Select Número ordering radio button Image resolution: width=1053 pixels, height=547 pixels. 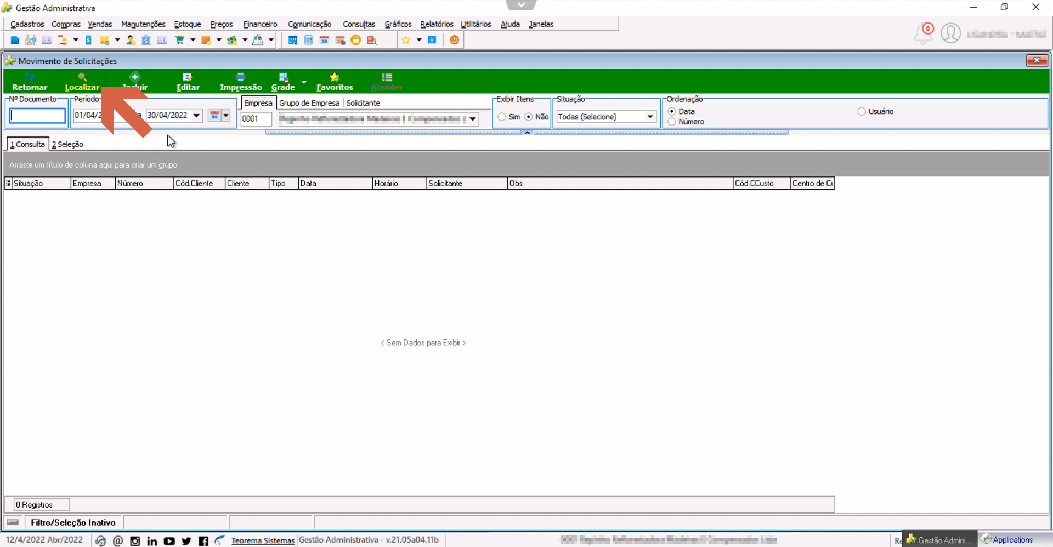coord(672,122)
